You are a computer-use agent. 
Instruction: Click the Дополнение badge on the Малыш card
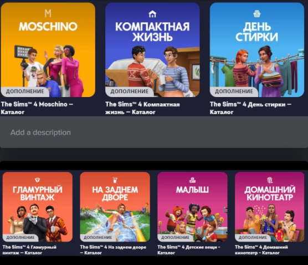click(175, 237)
